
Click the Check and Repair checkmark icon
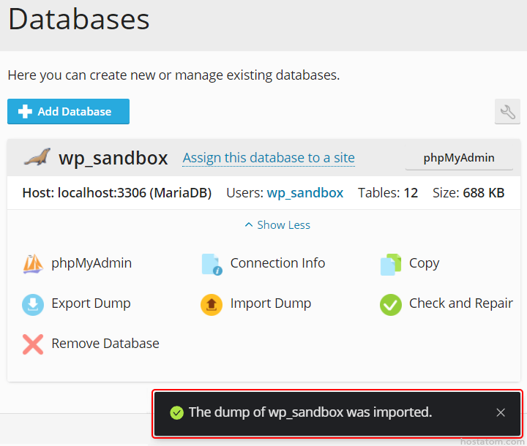pos(391,304)
